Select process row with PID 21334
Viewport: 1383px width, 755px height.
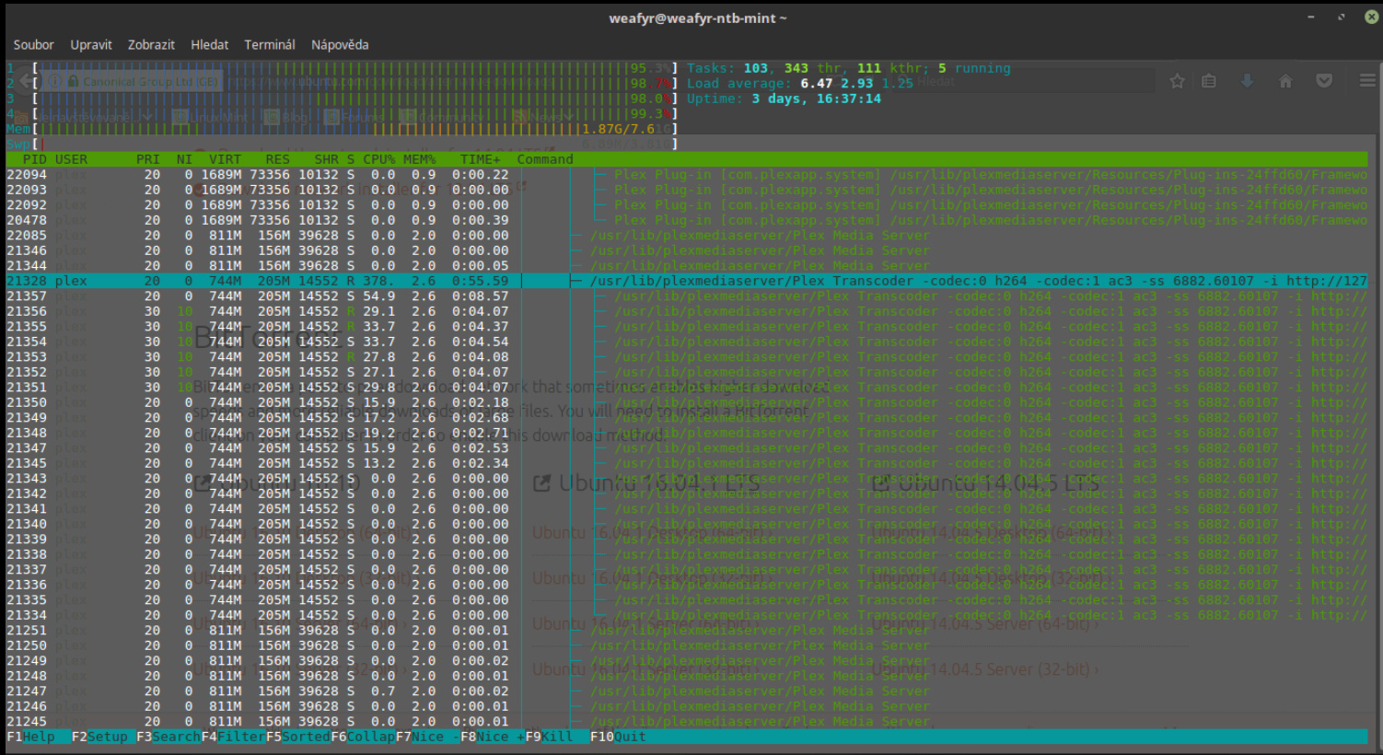coord(687,615)
